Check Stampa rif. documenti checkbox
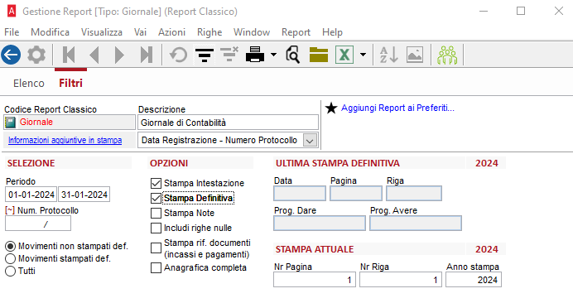Viewport: 573px width, 303px height. point(156,248)
